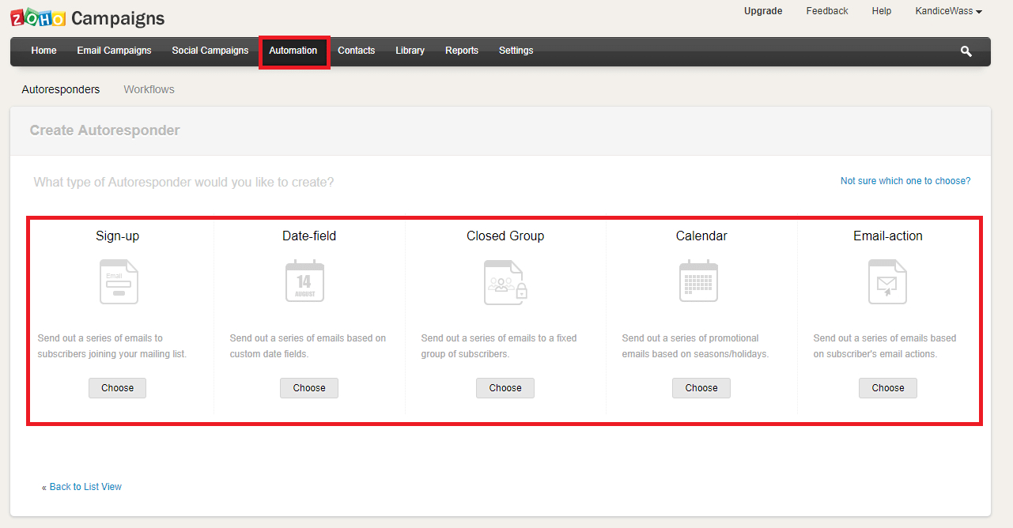Click 'Not sure which one to choose?' link
Screen dimensions: 1013x528
(905, 181)
